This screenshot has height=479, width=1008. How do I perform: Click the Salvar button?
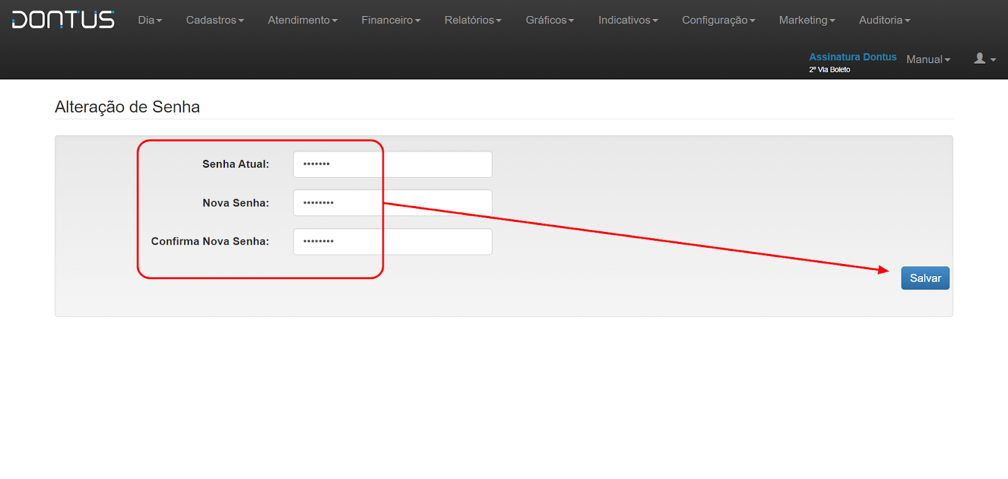pos(925,278)
